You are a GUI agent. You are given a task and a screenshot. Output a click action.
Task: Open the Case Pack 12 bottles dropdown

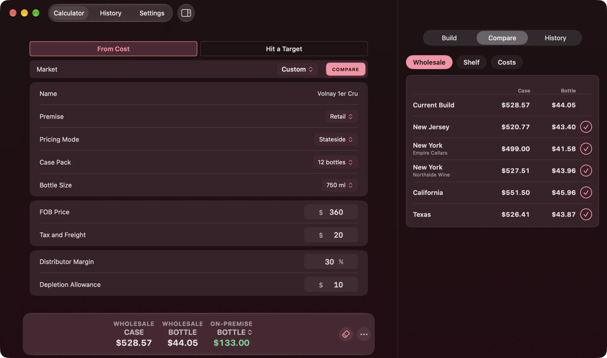335,162
